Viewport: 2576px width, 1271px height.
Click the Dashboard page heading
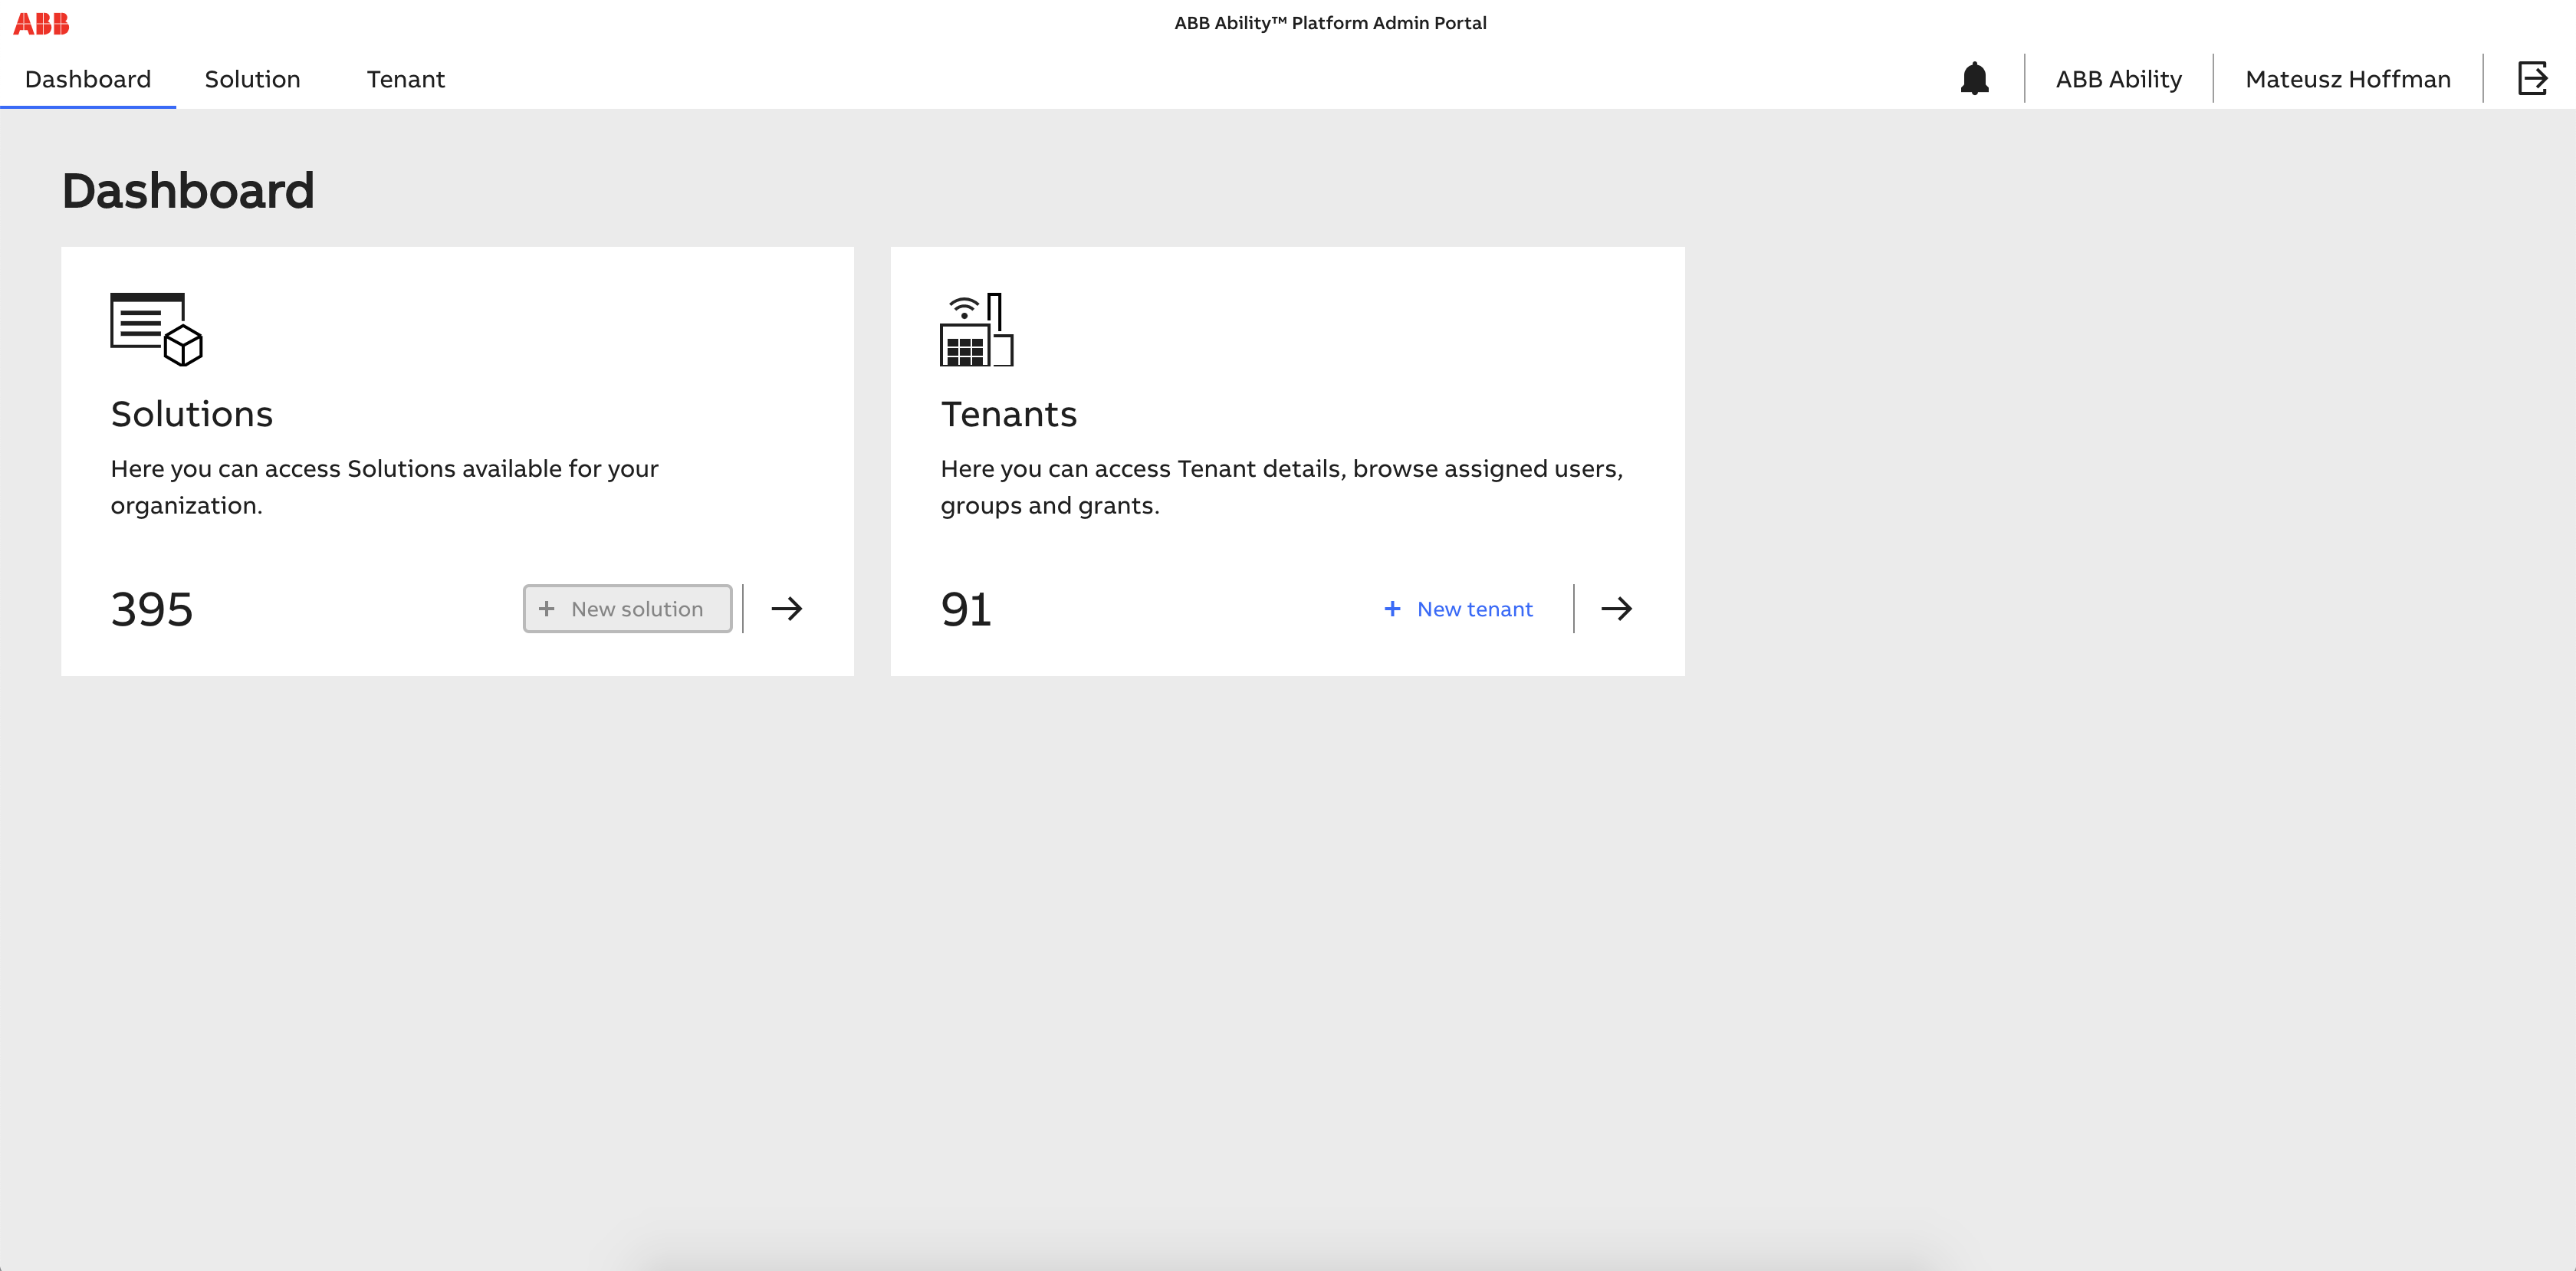[188, 190]
